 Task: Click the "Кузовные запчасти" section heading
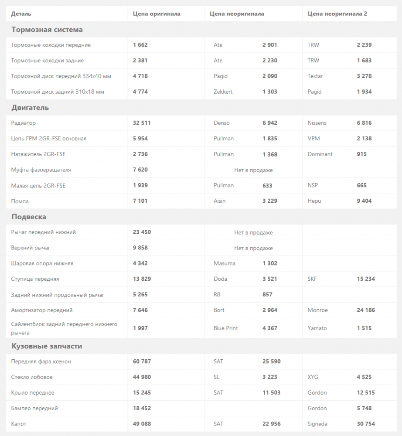[47, 346]
